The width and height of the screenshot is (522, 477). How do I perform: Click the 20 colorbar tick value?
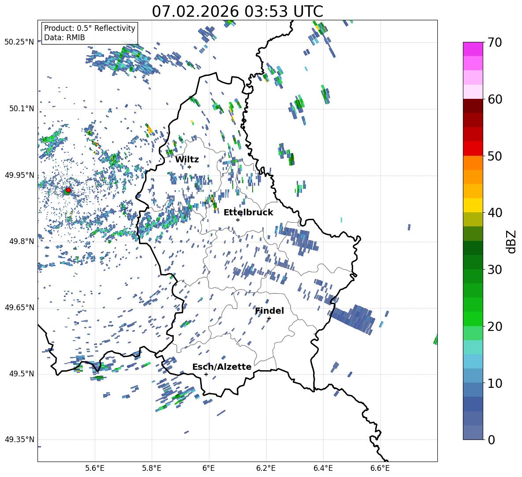tap(495, 327)
